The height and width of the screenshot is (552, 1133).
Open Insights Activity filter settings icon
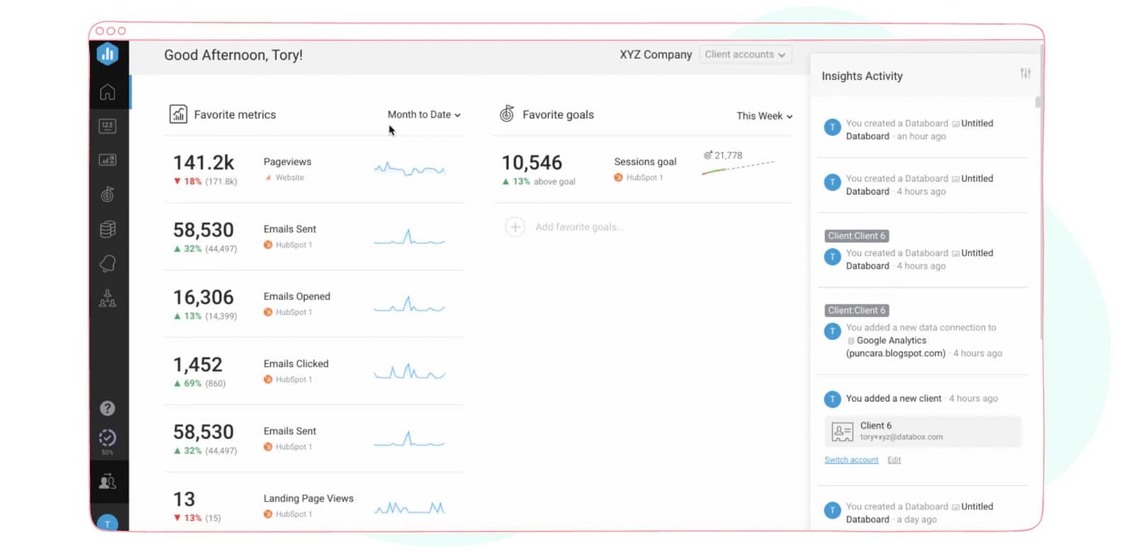point(1025,74)
